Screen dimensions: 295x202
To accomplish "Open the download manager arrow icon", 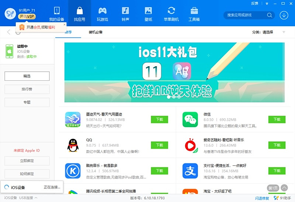I will (x=284, y=15).
